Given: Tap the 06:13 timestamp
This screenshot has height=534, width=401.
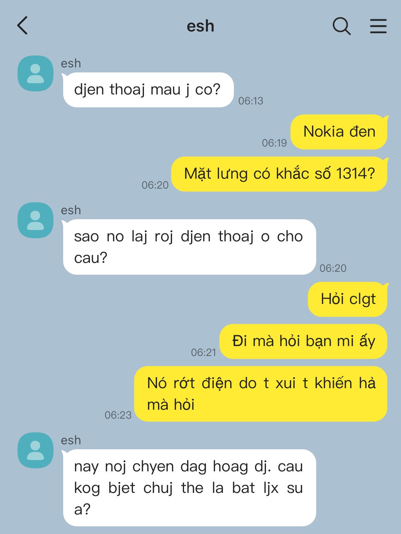Looking at the screenshot, I should point(251,101).
